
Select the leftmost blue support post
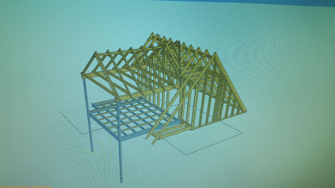[88, 117]
